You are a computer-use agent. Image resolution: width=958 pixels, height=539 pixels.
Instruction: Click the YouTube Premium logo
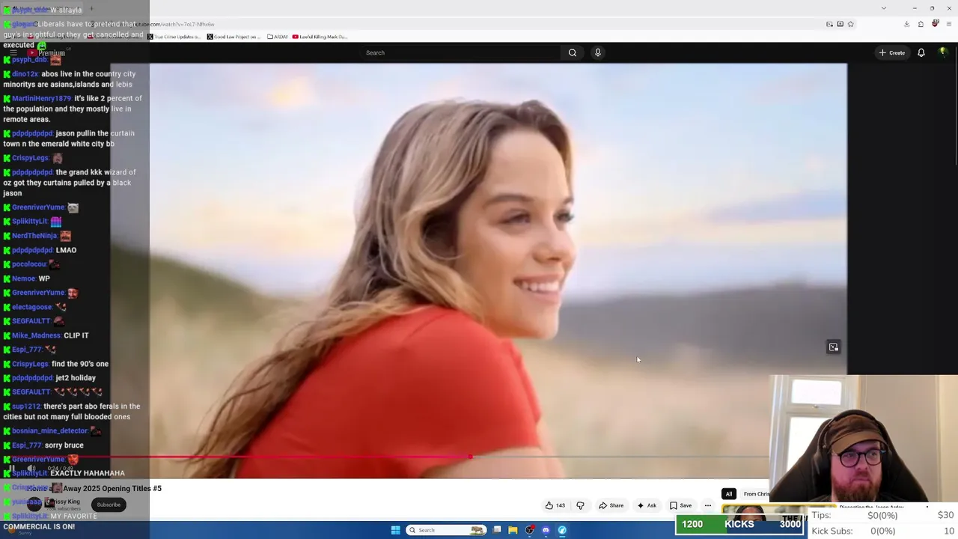46,53
